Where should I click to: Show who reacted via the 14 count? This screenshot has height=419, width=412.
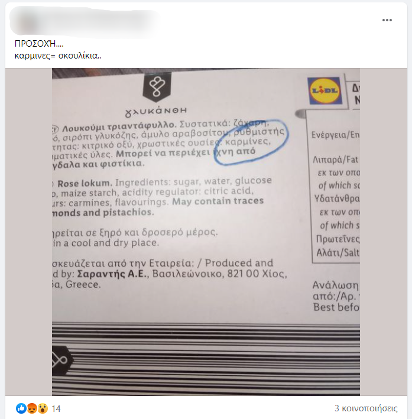coord(56,408)
